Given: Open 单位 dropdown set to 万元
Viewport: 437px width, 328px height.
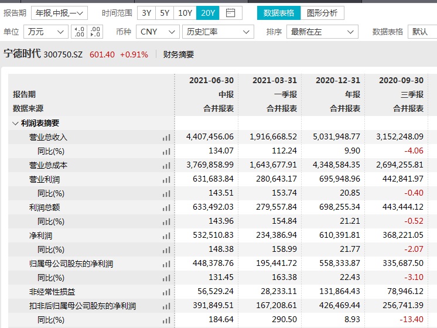Looking at the screenshot, I should click(x=46, y=32).
